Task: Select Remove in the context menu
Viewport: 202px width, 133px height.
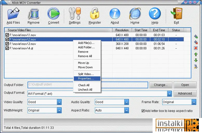Action: [87, 52]
